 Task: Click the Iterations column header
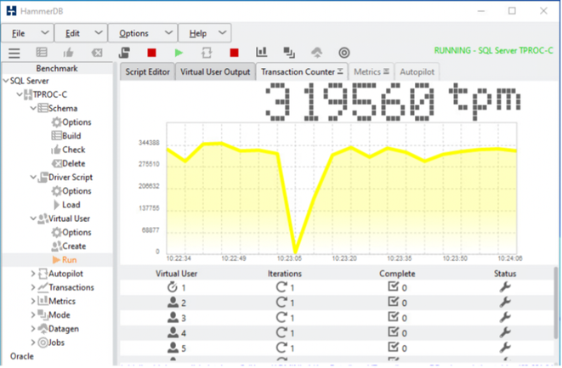(285, 274)
